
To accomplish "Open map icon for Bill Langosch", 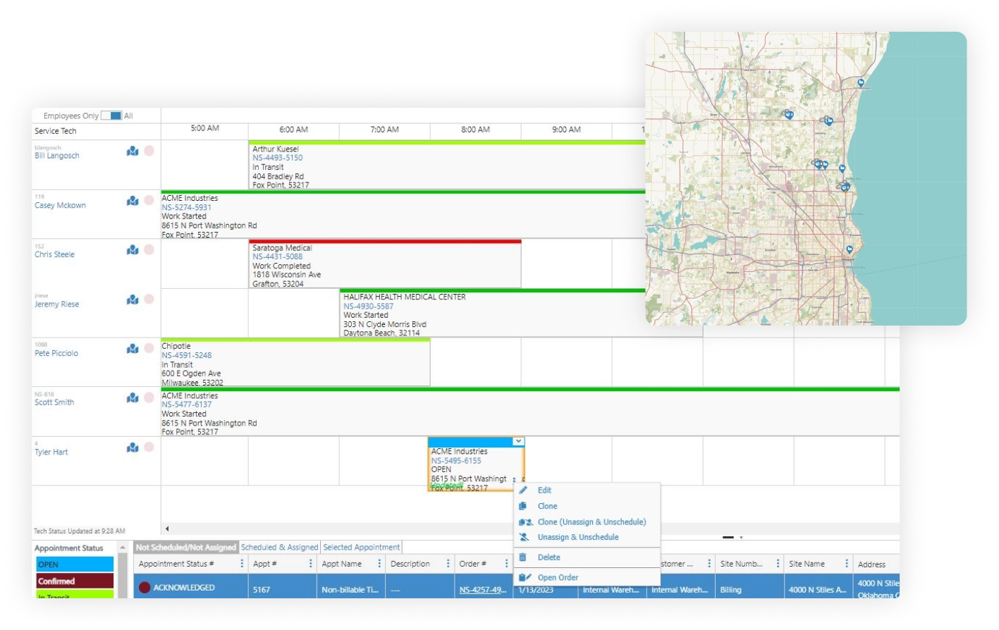I will pyautogui.click(x=133, y=151).
